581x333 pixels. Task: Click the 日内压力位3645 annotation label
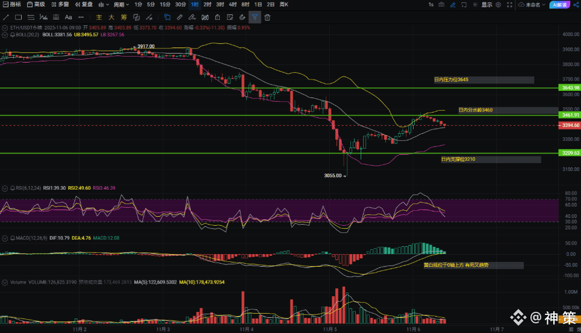point(452,79)
